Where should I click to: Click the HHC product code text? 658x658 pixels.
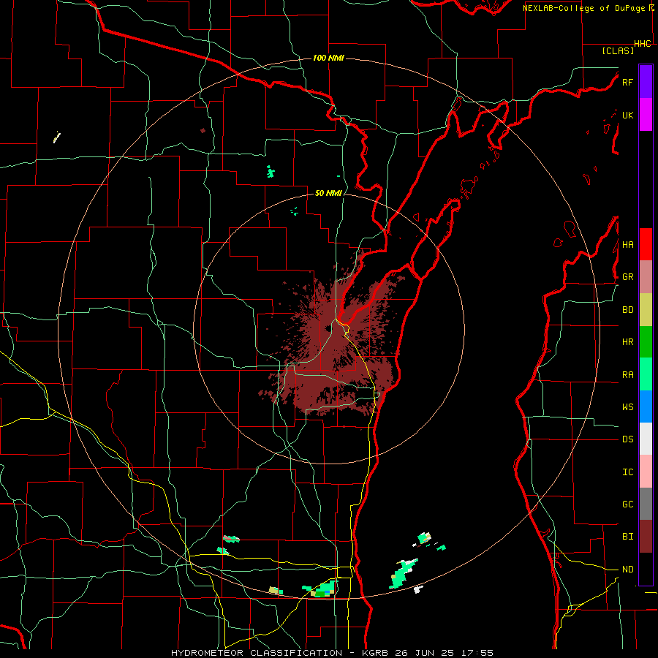[643, 44]
